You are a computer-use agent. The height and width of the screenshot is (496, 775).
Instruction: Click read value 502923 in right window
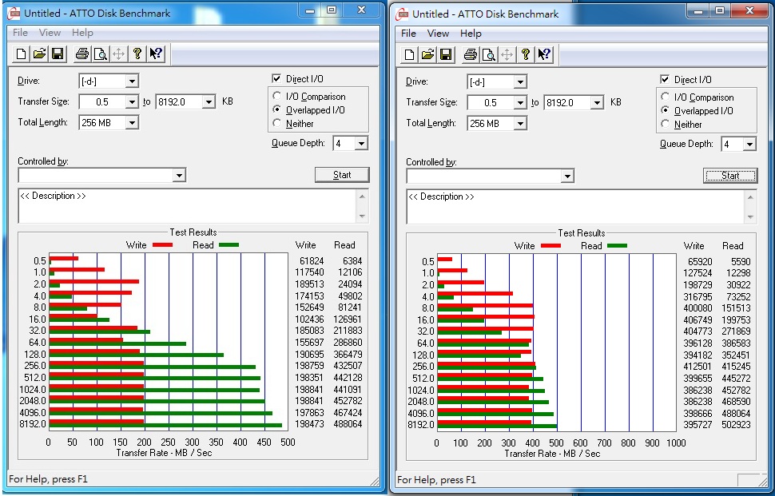736,425
